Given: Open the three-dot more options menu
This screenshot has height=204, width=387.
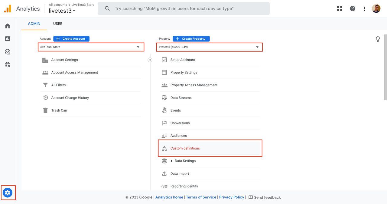Looking at the screenshot, I should point(364,8).
